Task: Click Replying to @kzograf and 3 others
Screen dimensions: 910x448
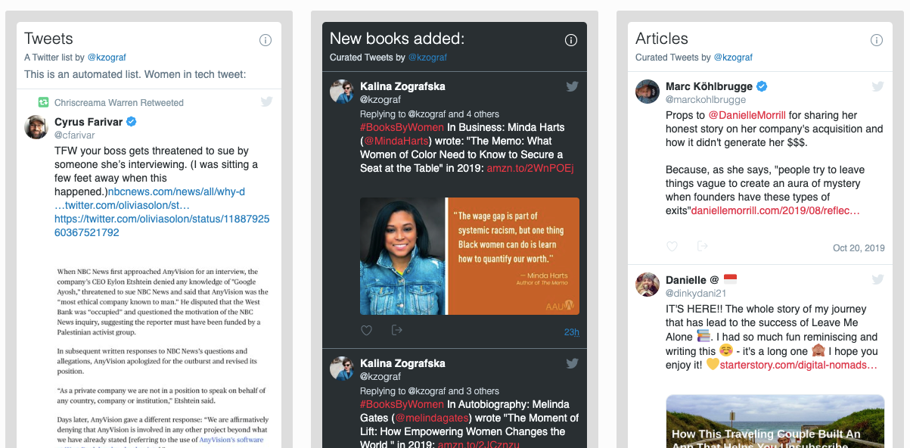Action: pyautogui.click(x=430, y=391)
